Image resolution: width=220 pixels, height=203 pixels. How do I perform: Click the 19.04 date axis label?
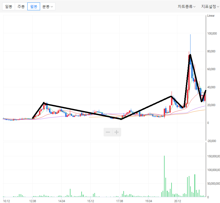149,201
